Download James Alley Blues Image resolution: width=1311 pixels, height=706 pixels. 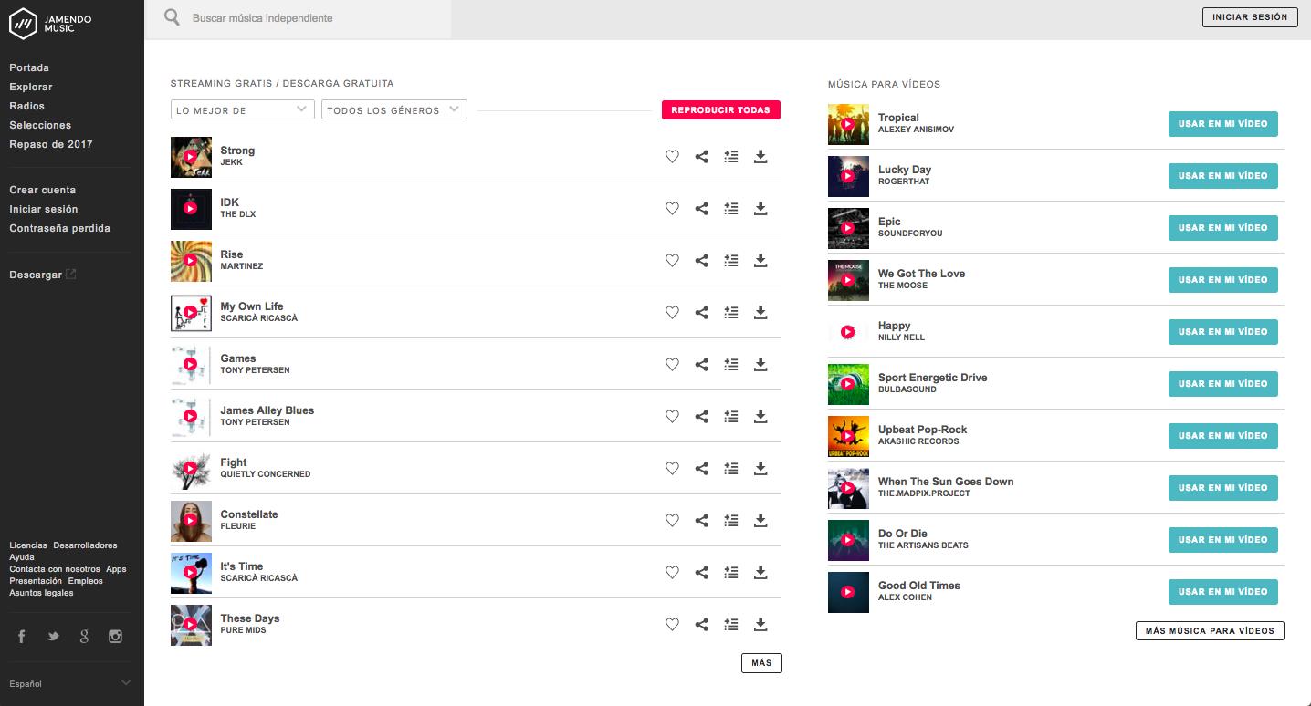760,417
